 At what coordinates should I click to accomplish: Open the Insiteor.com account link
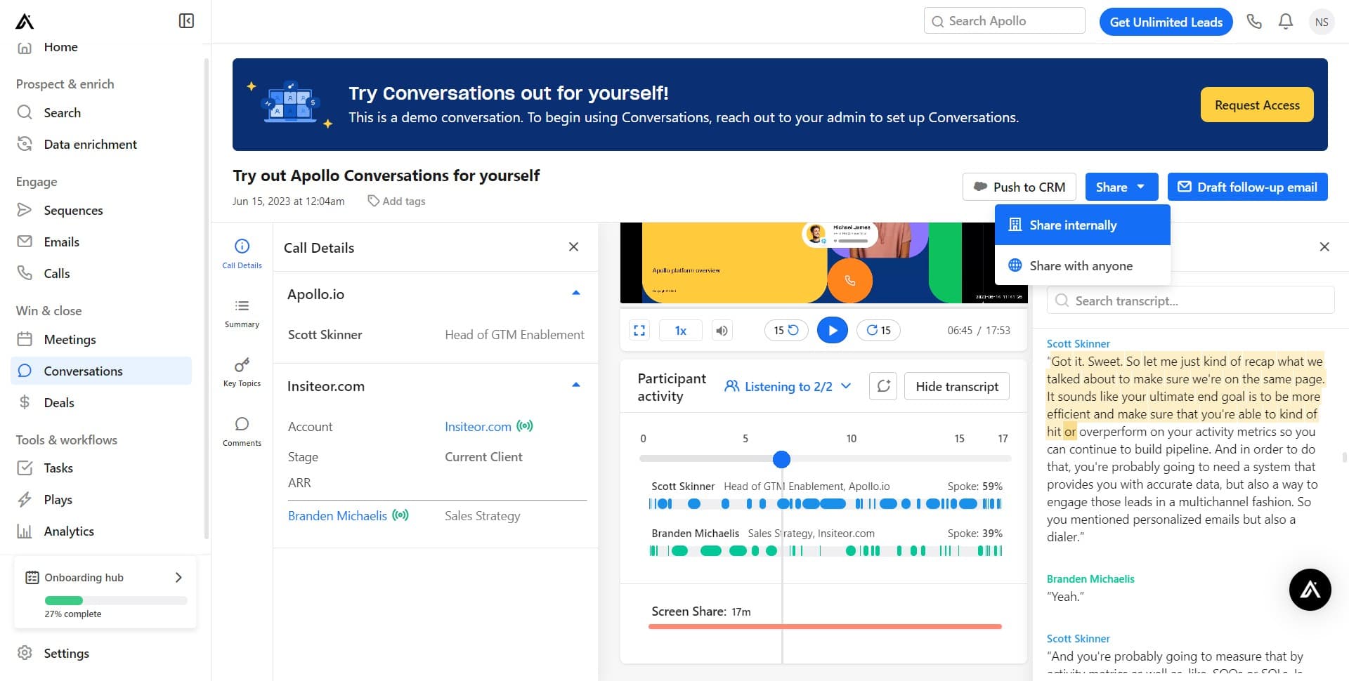tap(478, 427)
